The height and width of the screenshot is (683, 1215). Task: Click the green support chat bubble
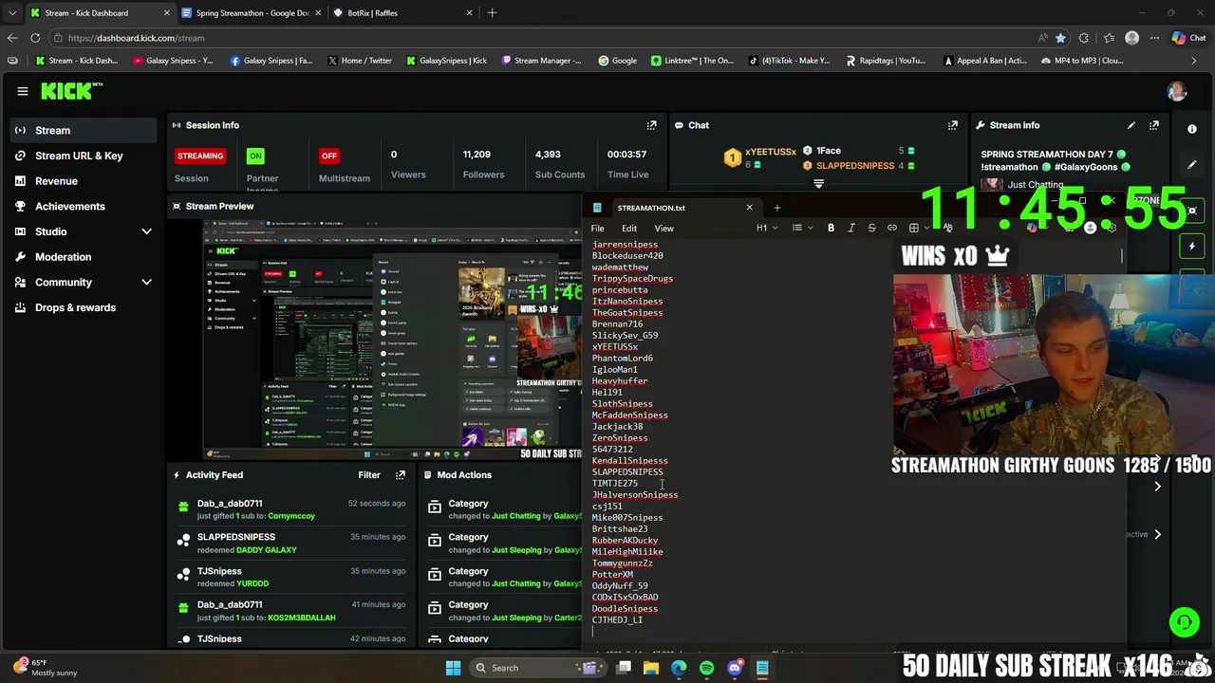click(x=1184, y=622)
